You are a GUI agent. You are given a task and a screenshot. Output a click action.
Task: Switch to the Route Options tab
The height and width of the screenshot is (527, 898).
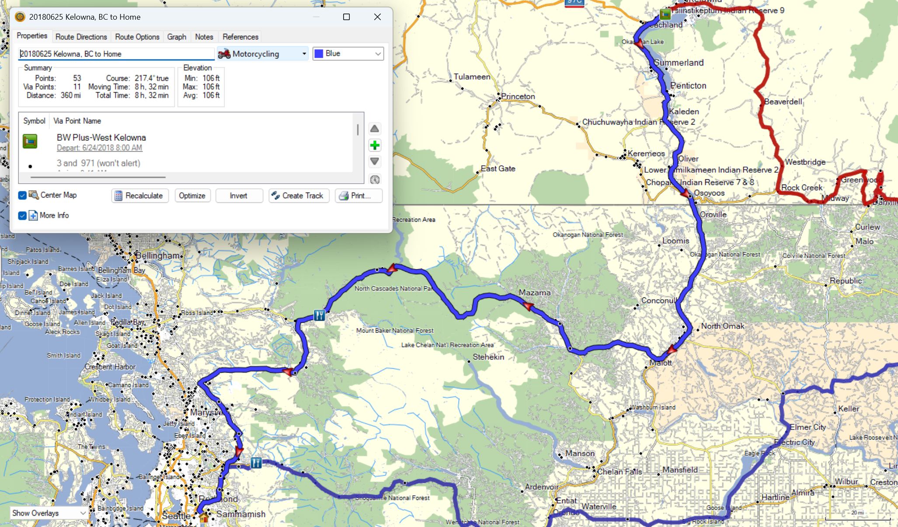pyautogui.click(x=137, y=37)
